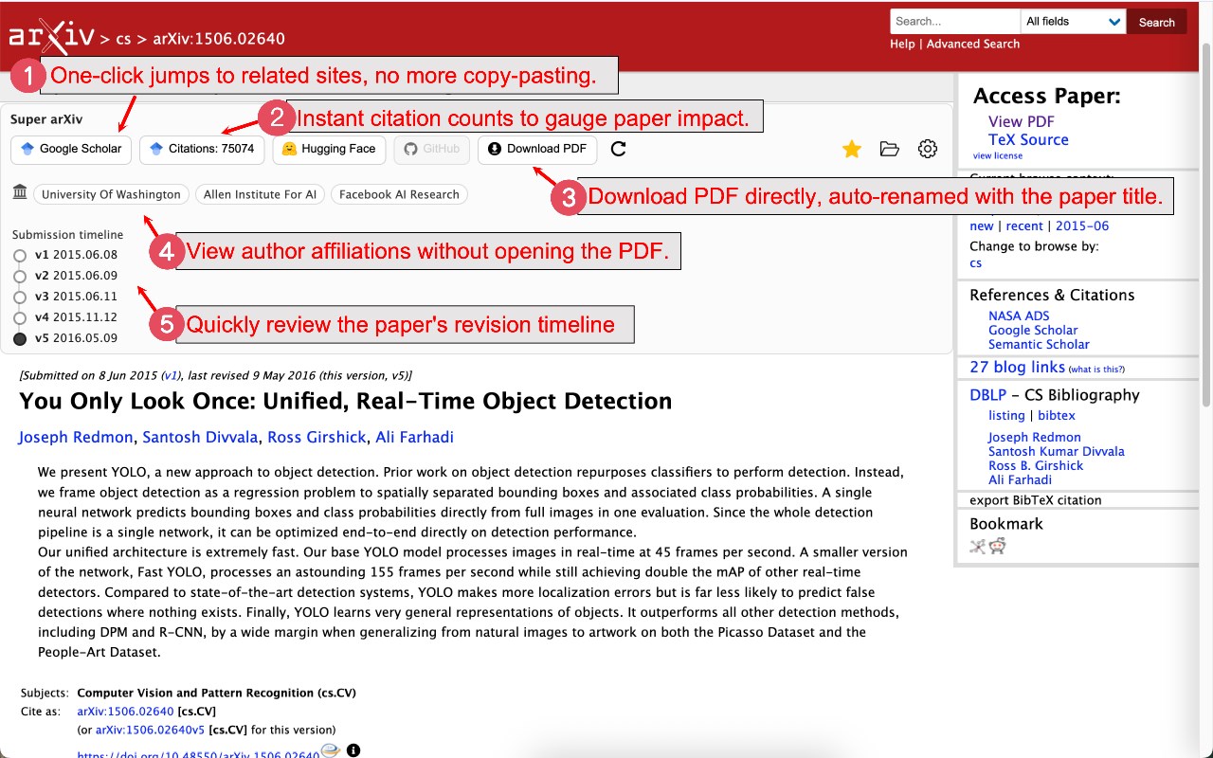Screen dimensions: 1213x758
Task: Open the 27 blog links link
Action: [x=1018, y=367]
